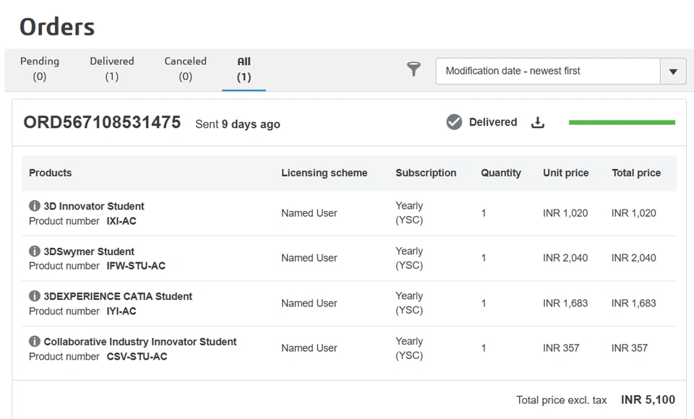The width and height of the screenshot is (694, 419).
Task: Switch to the Delivered orders tab
Action: point(112,69)
